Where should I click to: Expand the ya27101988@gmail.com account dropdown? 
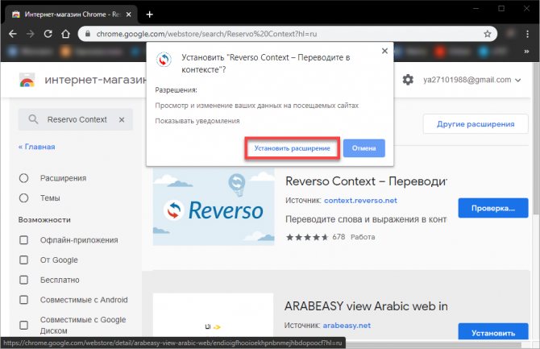point(471,80)
